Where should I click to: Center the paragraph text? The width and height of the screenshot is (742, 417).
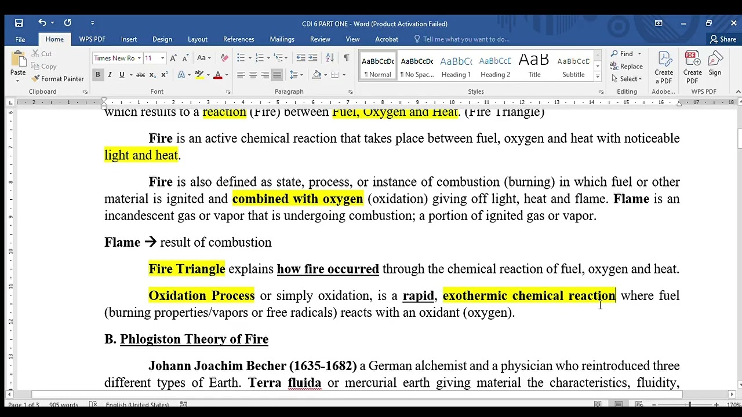click(253, 75)
